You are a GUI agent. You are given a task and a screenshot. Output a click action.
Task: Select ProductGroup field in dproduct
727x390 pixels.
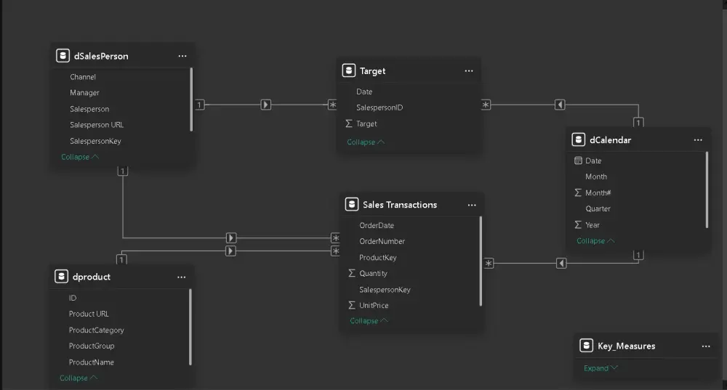[92, 346]
